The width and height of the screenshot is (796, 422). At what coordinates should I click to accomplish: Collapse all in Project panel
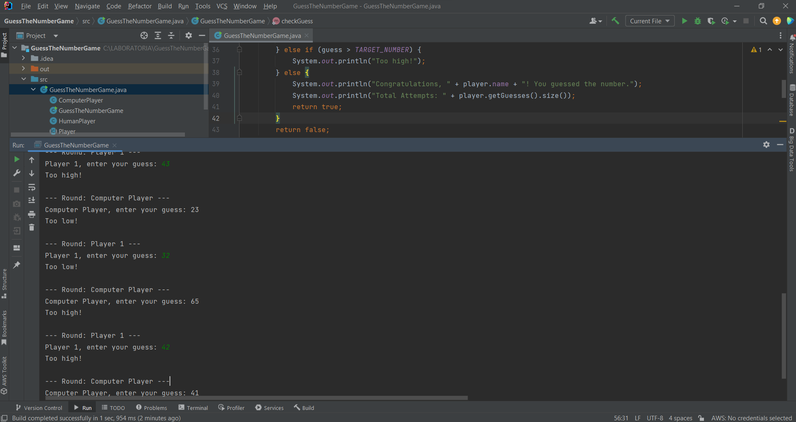(171, 35)
